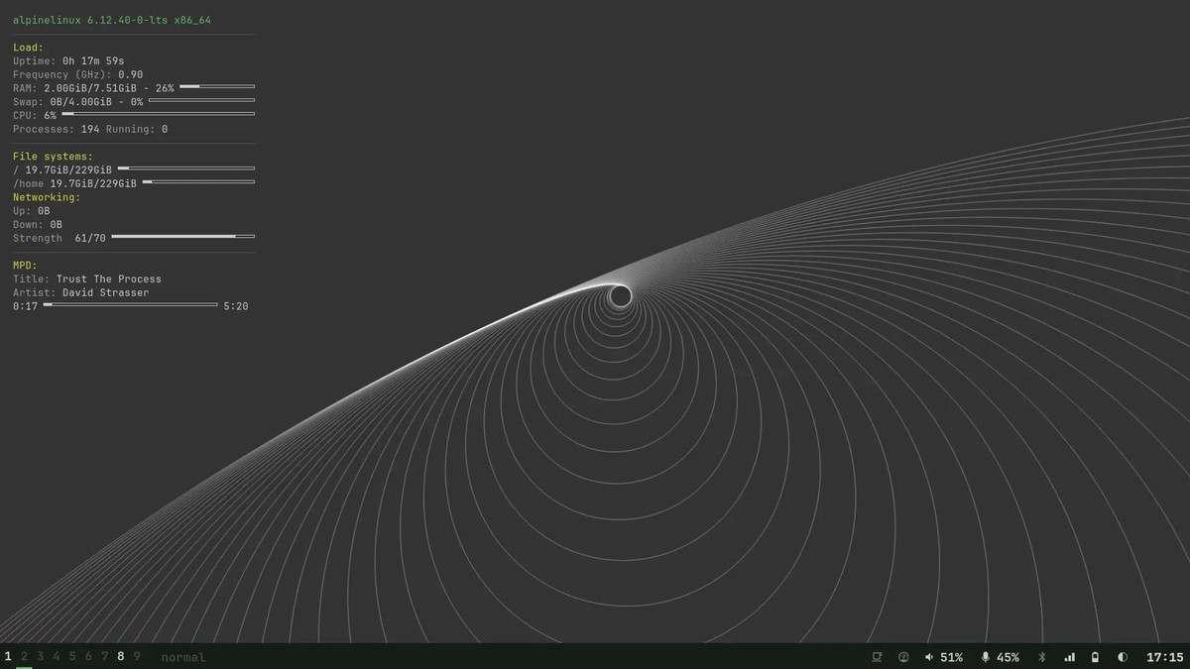This screenshot has width=1190, height=669.
Task: Toggle dark mode with the contrast icon
Action: coord(1122,656)
